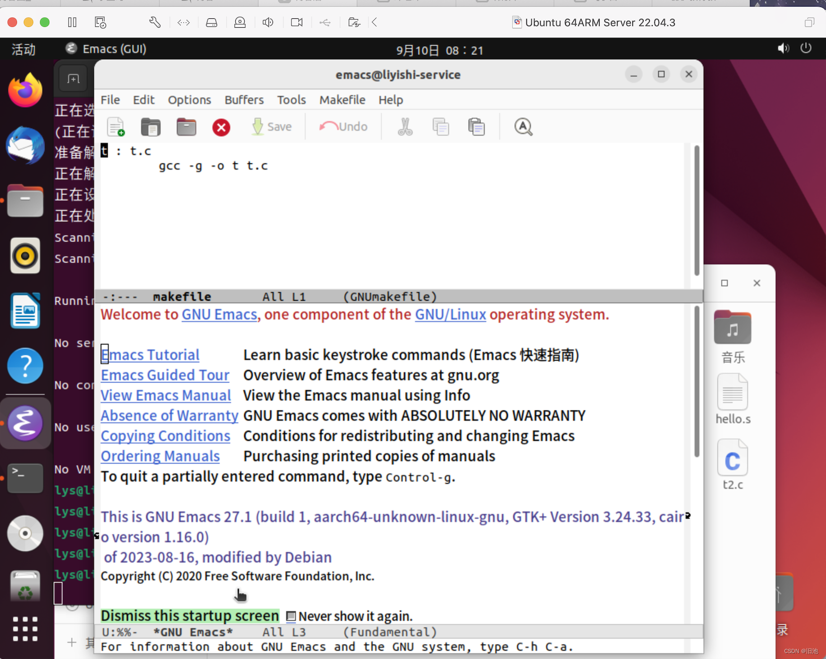Select hello.s file in Files window
826x659 pixels.
[x=733, y=399]
